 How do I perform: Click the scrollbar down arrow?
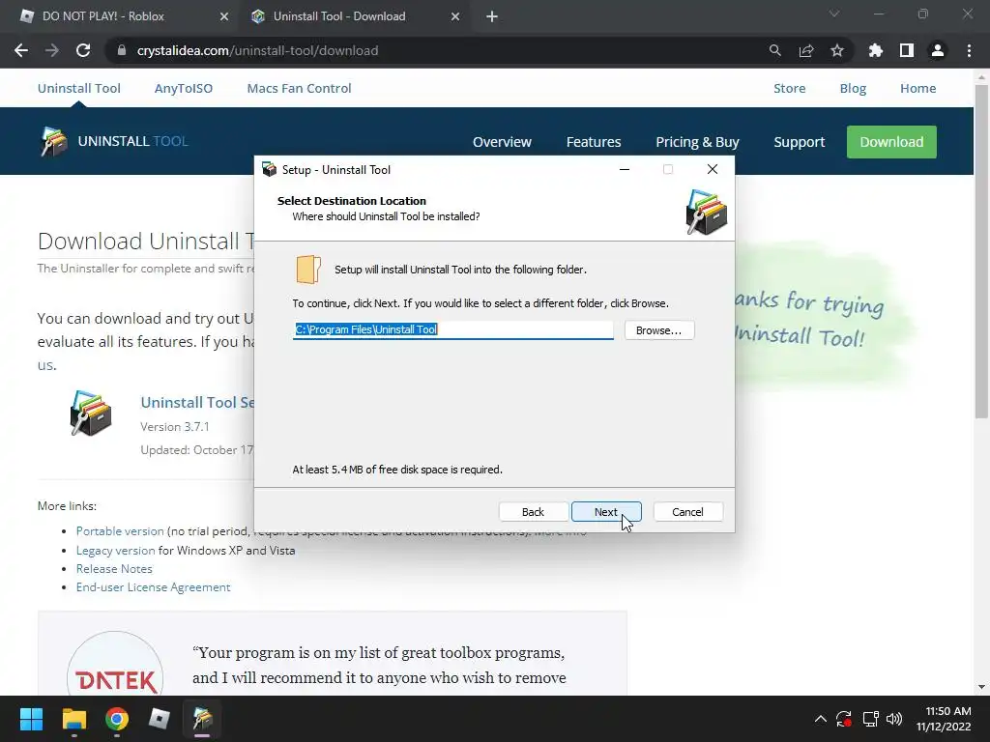coord(980,687)
